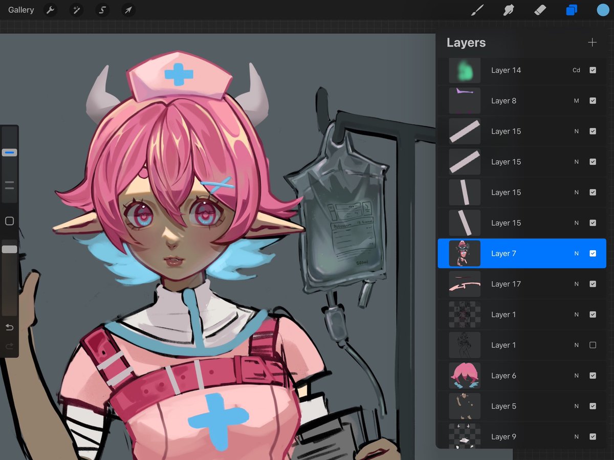Activate the Selection tool
Viewport: 614px width, 460px height.
[102, 10]
